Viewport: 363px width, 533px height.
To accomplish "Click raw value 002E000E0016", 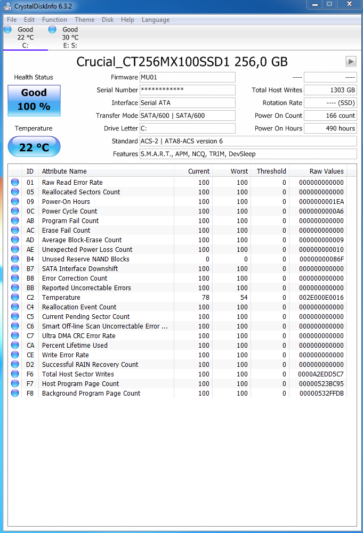I will (x=321, y=298).
